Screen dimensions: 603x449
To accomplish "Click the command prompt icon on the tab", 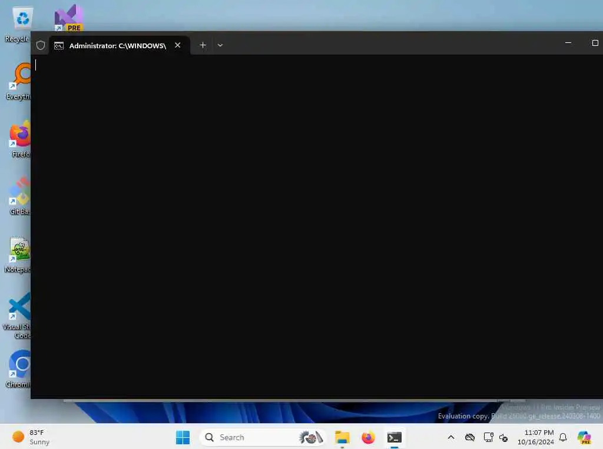I will tap(59, 46).
